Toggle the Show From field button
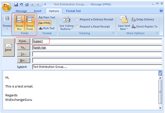 pos(30,23)
